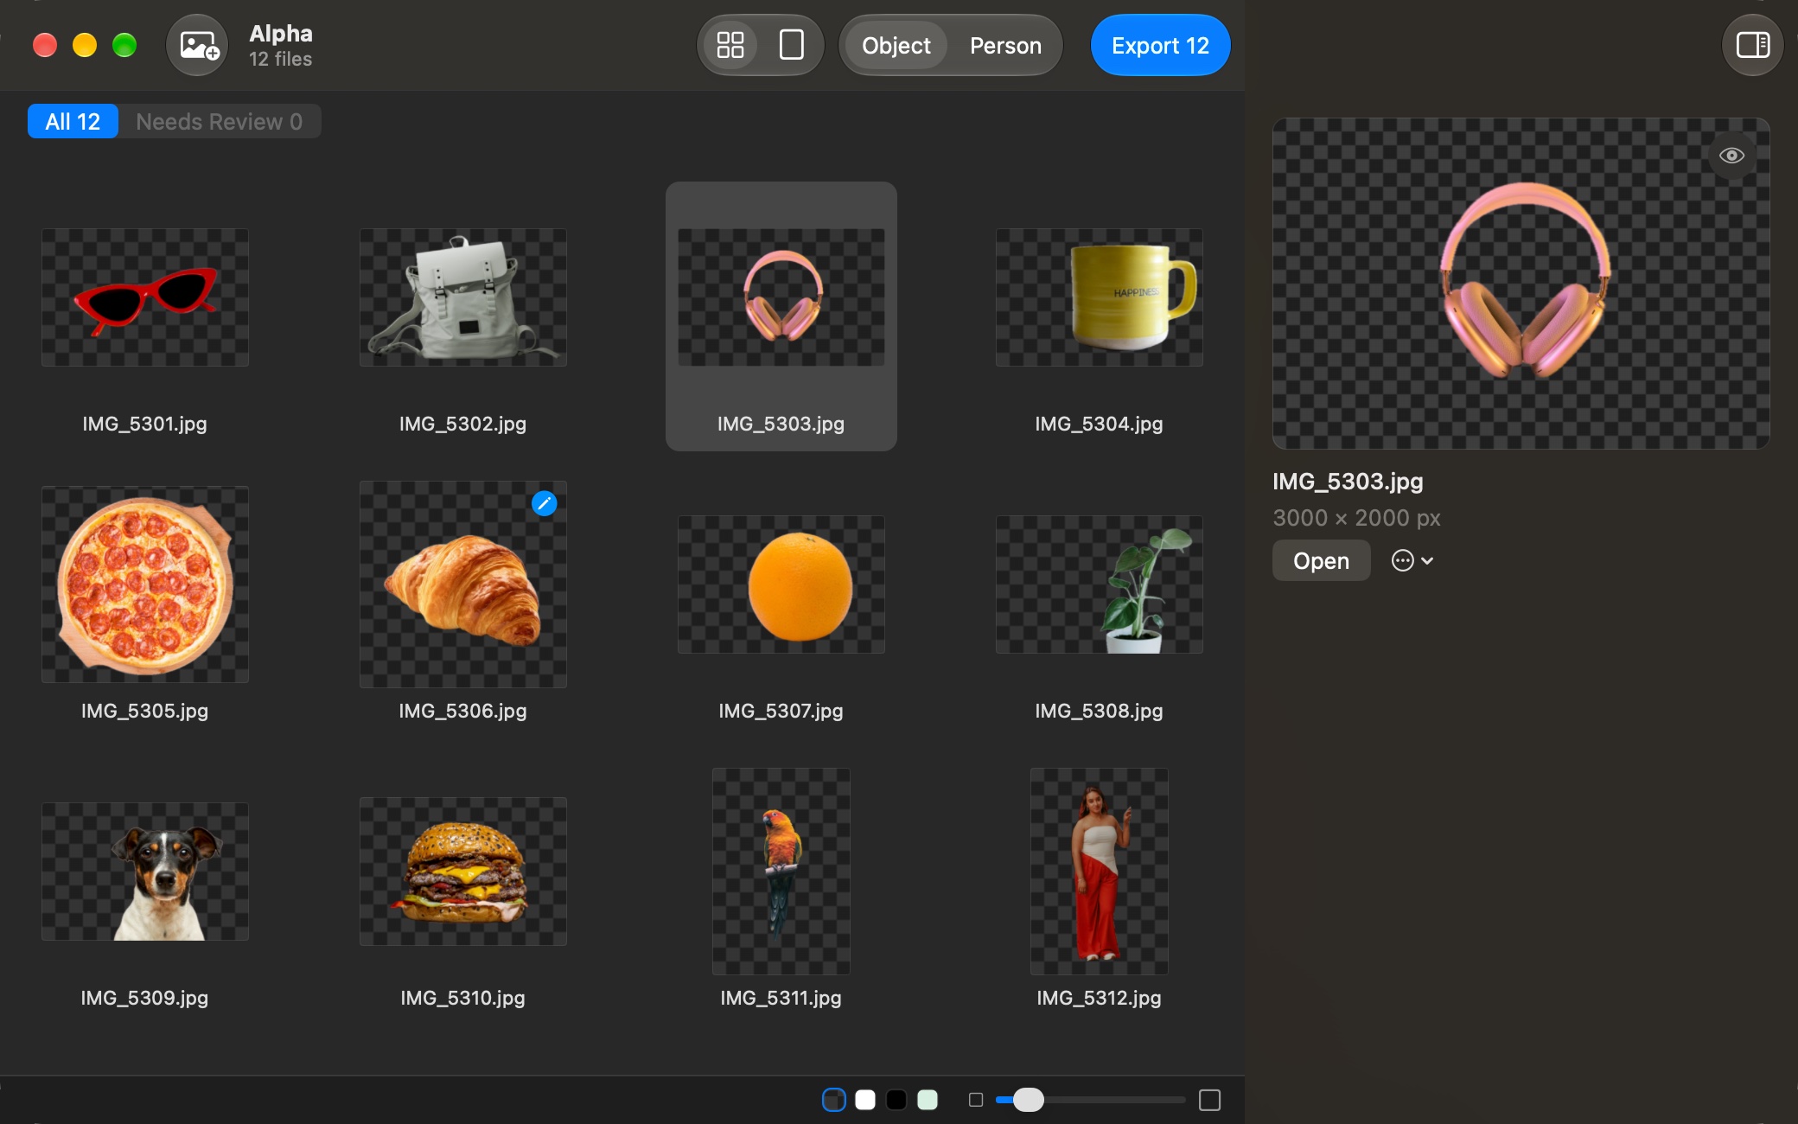Select the Object mode
The image size is (1798, 1124).
(896, 45)
